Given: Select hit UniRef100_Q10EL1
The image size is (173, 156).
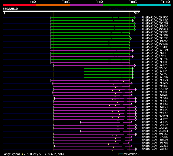Looking at the screenshot, I should pos(155,131).
